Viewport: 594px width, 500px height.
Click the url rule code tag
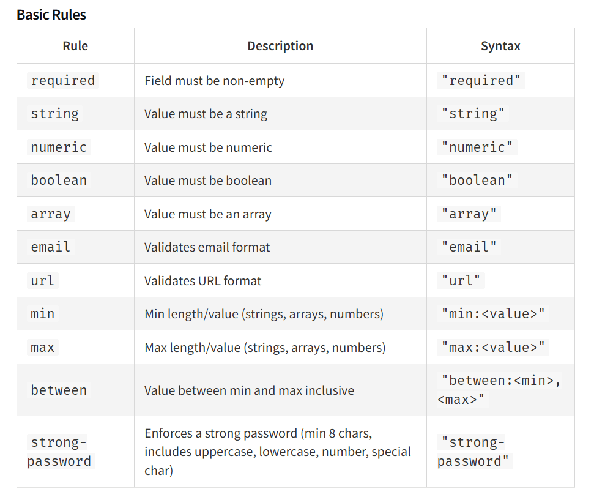click(x=42, y=280)
